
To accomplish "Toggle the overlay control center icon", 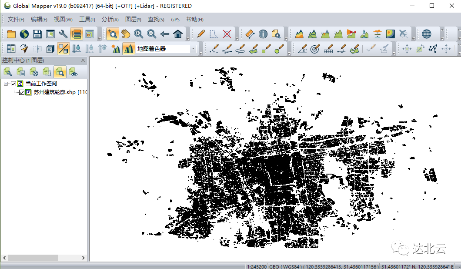I will [x=77, y=34].
